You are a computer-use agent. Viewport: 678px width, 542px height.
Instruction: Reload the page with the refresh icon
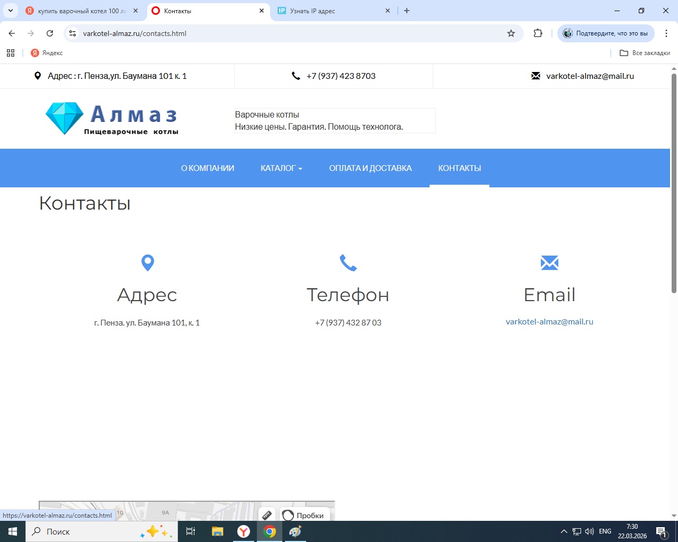(x=50, y=33)
